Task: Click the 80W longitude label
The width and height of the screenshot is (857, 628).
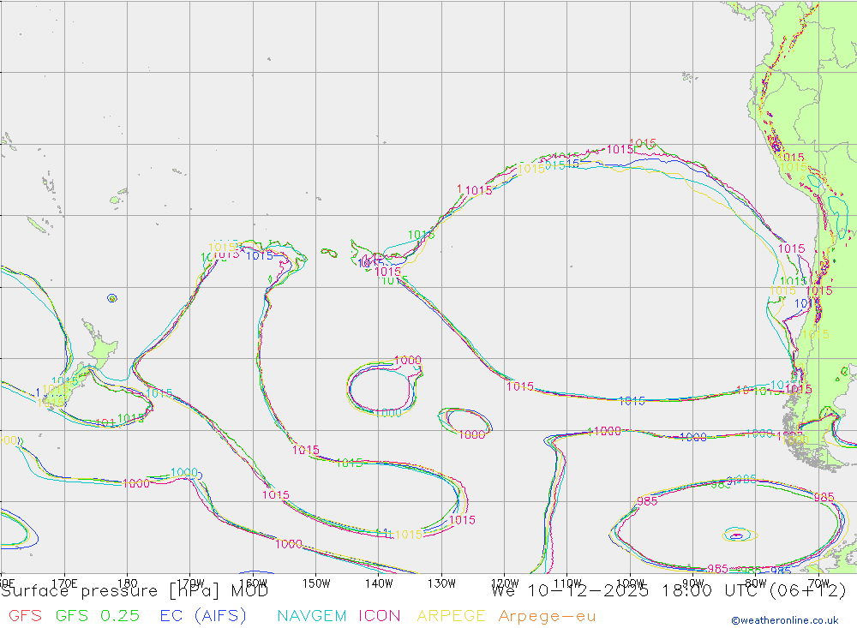Action: pyautogui.click(x=756, y=583)
